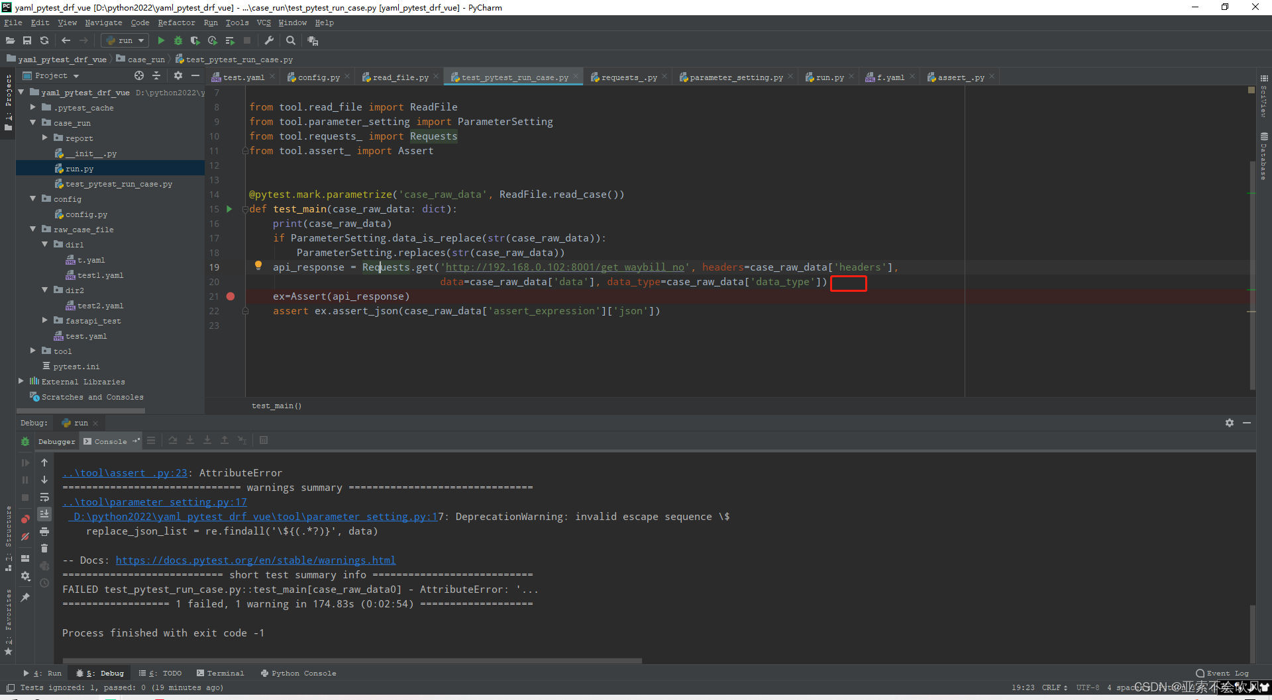Click the Profile run icon with the clock

213,40
